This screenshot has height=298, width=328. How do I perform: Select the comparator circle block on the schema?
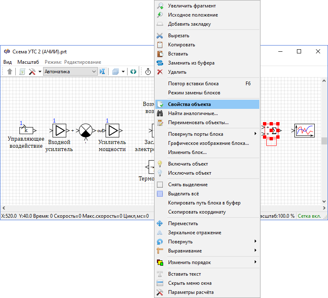point(86,130)
